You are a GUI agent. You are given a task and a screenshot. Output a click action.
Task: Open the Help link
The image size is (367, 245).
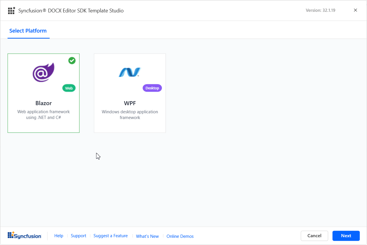(x=59, y=236)
